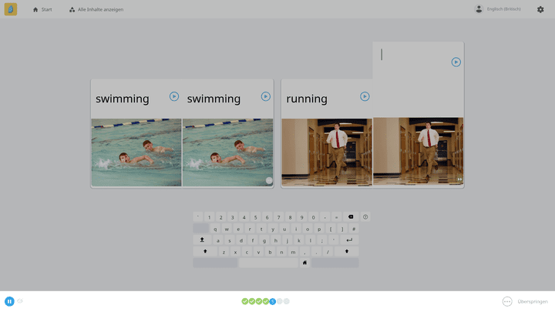Toggle the caps lock key on keyboard
Screen dimensions: 555x312
click(202, 240)
